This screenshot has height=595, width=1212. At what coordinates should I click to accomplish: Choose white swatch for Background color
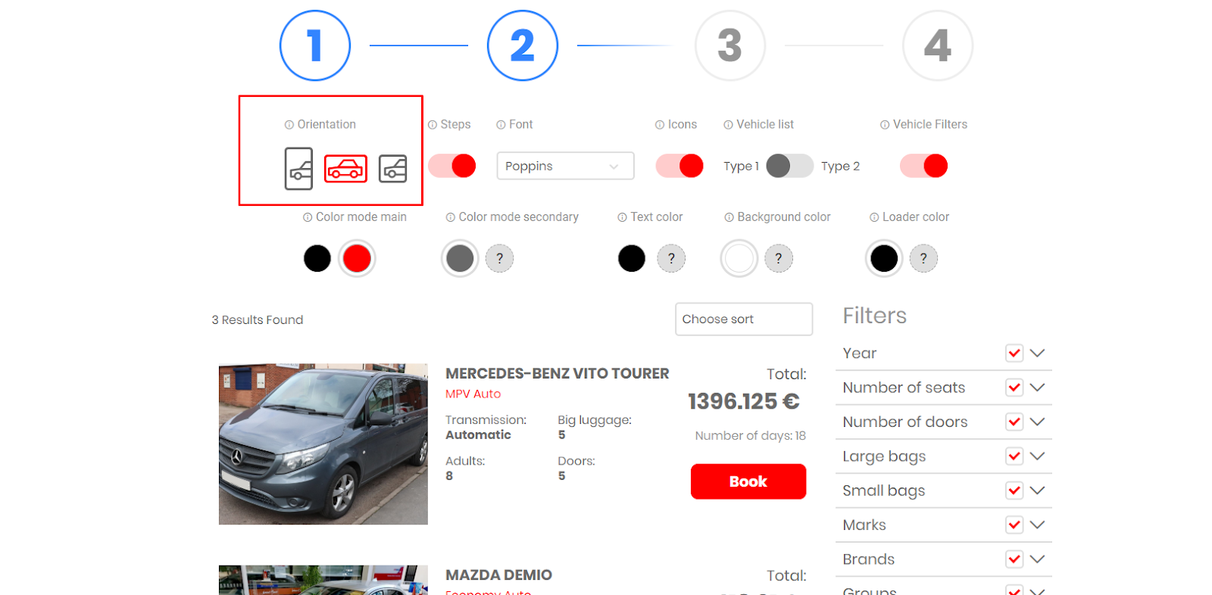(739, 258)
